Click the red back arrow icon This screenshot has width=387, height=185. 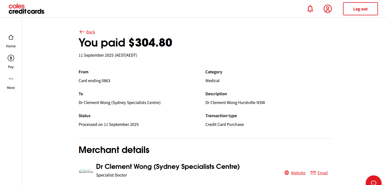click(x=82, y=32)
